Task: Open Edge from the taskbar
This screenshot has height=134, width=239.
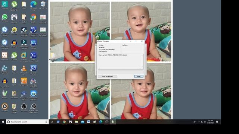Action: [x=101, y=122]
